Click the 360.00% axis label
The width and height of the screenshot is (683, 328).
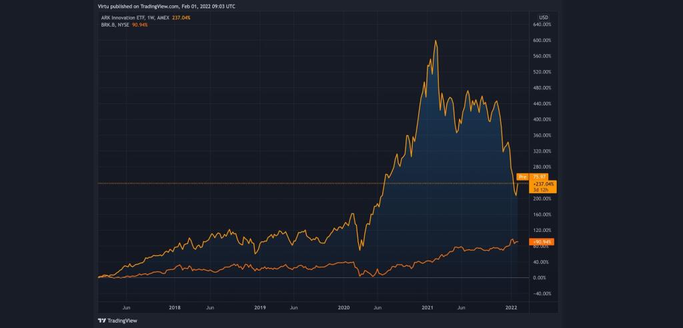[x=543, y=135]
